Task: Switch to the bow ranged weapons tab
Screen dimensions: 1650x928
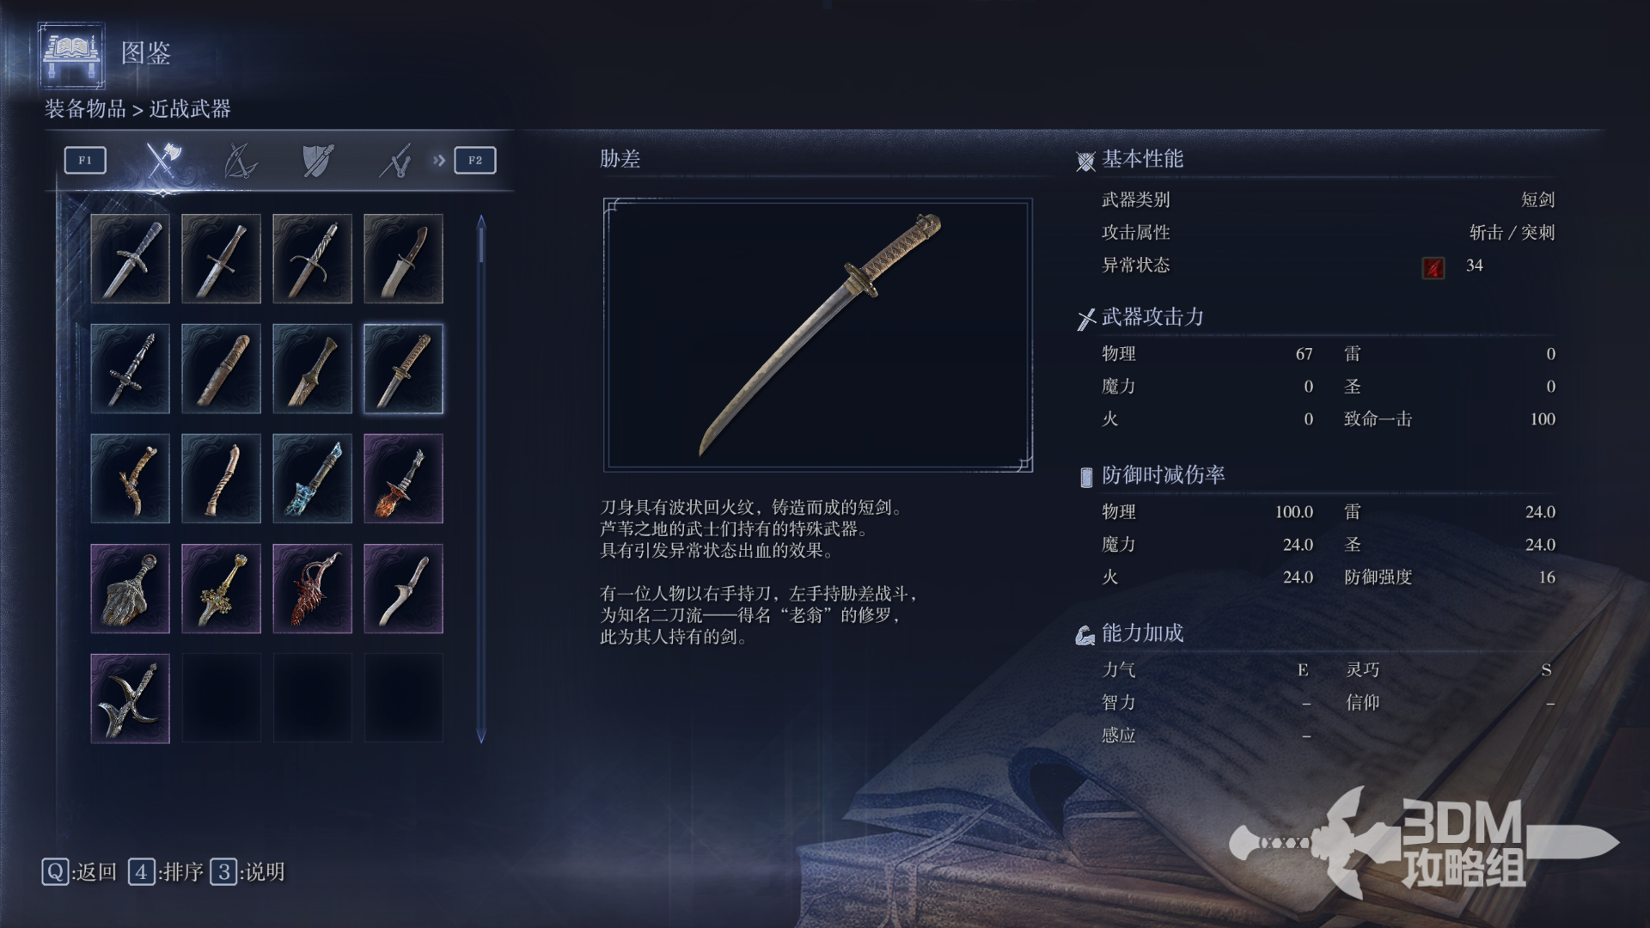Action: point(240,161)
